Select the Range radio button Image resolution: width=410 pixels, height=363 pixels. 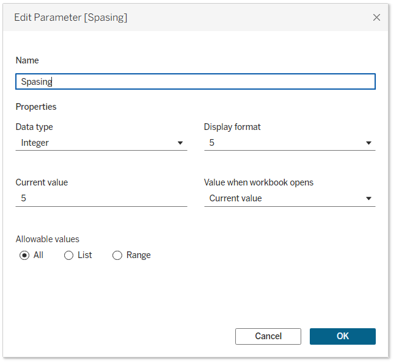(117, 256)
